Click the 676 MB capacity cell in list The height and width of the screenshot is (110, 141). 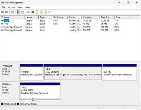87,30
